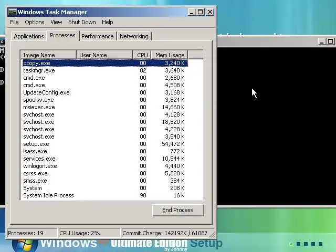This screenshot has height=252, width=336.
Task: Open the Options menu
Action: click(35, 22)
